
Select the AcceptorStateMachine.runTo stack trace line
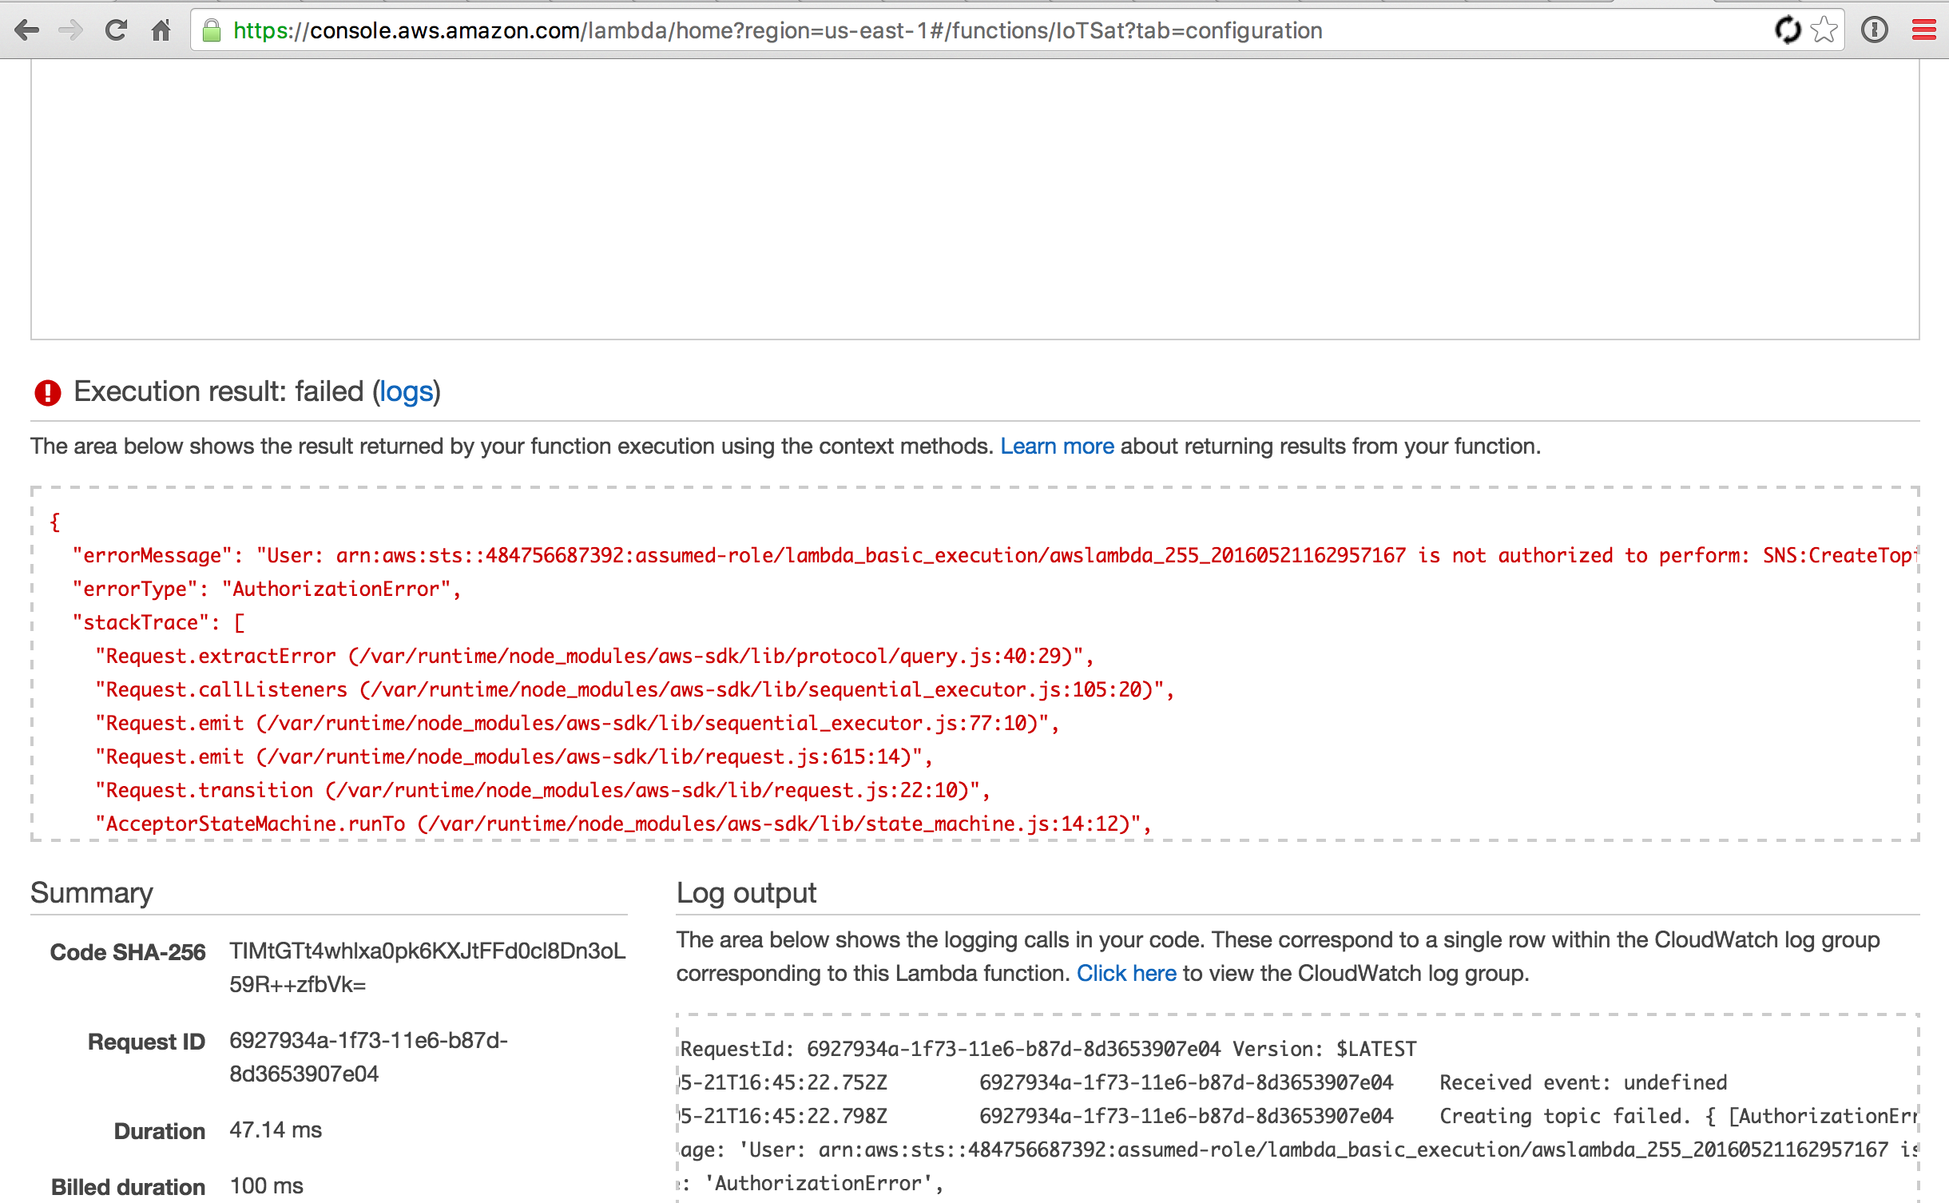point(623,824)
